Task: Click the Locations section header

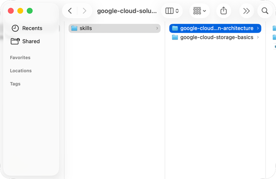Action: (21, 71)
